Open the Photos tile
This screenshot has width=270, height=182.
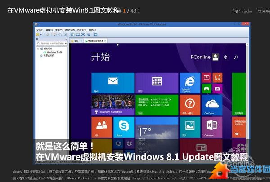(x=190, y=127)
